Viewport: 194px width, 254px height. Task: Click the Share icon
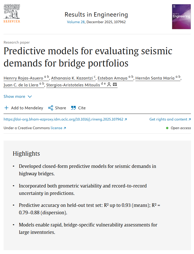51,108
